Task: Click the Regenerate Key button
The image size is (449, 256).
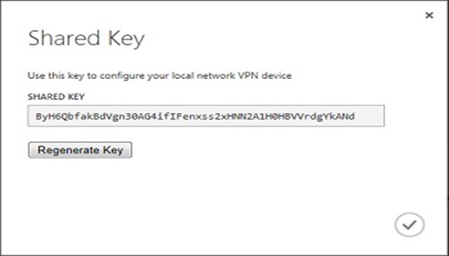Action: pyautogui.click(x=80, y=150)
